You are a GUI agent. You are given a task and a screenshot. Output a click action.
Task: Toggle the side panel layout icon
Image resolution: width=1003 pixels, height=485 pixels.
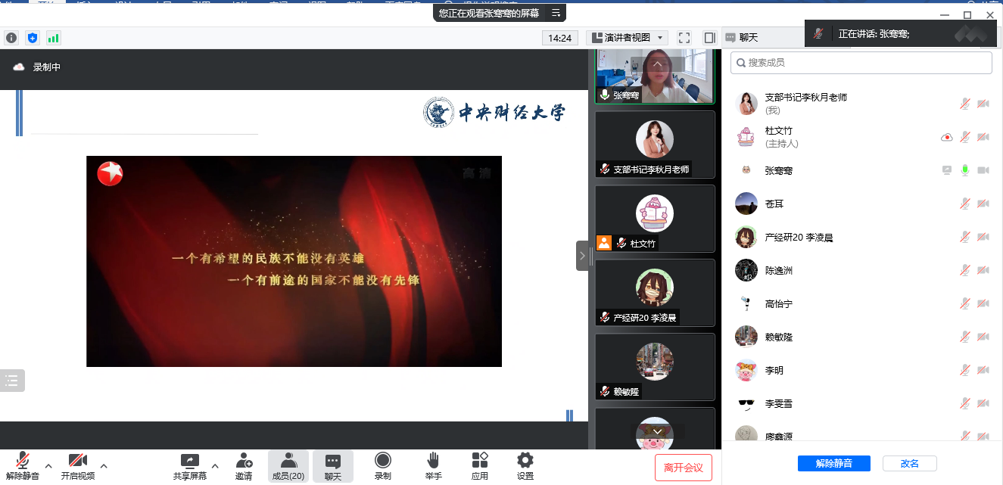click(x=709, y=38)
